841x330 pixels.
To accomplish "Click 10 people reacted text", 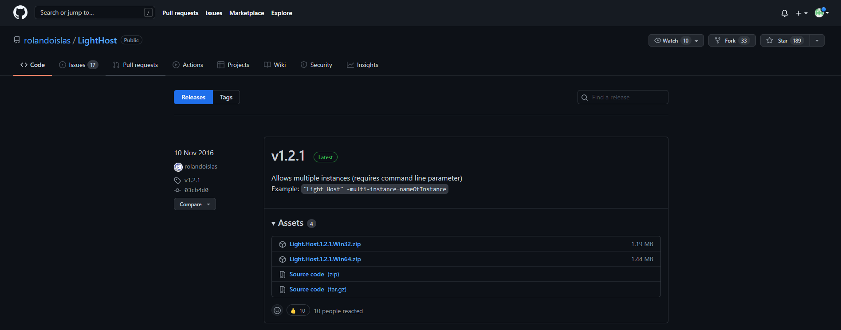I will 338,311.
